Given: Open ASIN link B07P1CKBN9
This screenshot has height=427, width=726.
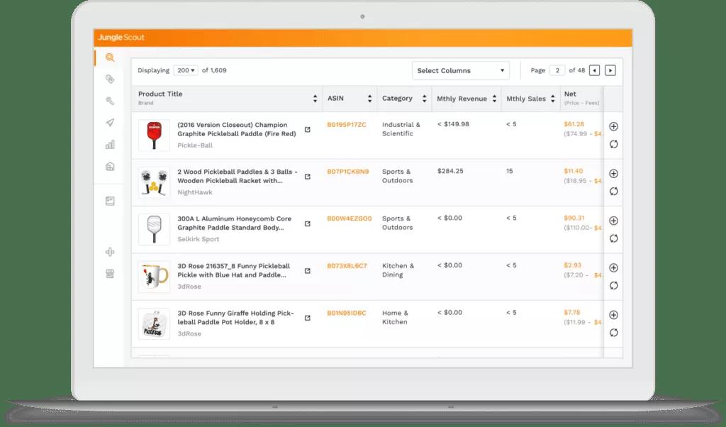Looking at the screenshot, I should point(347,172).
